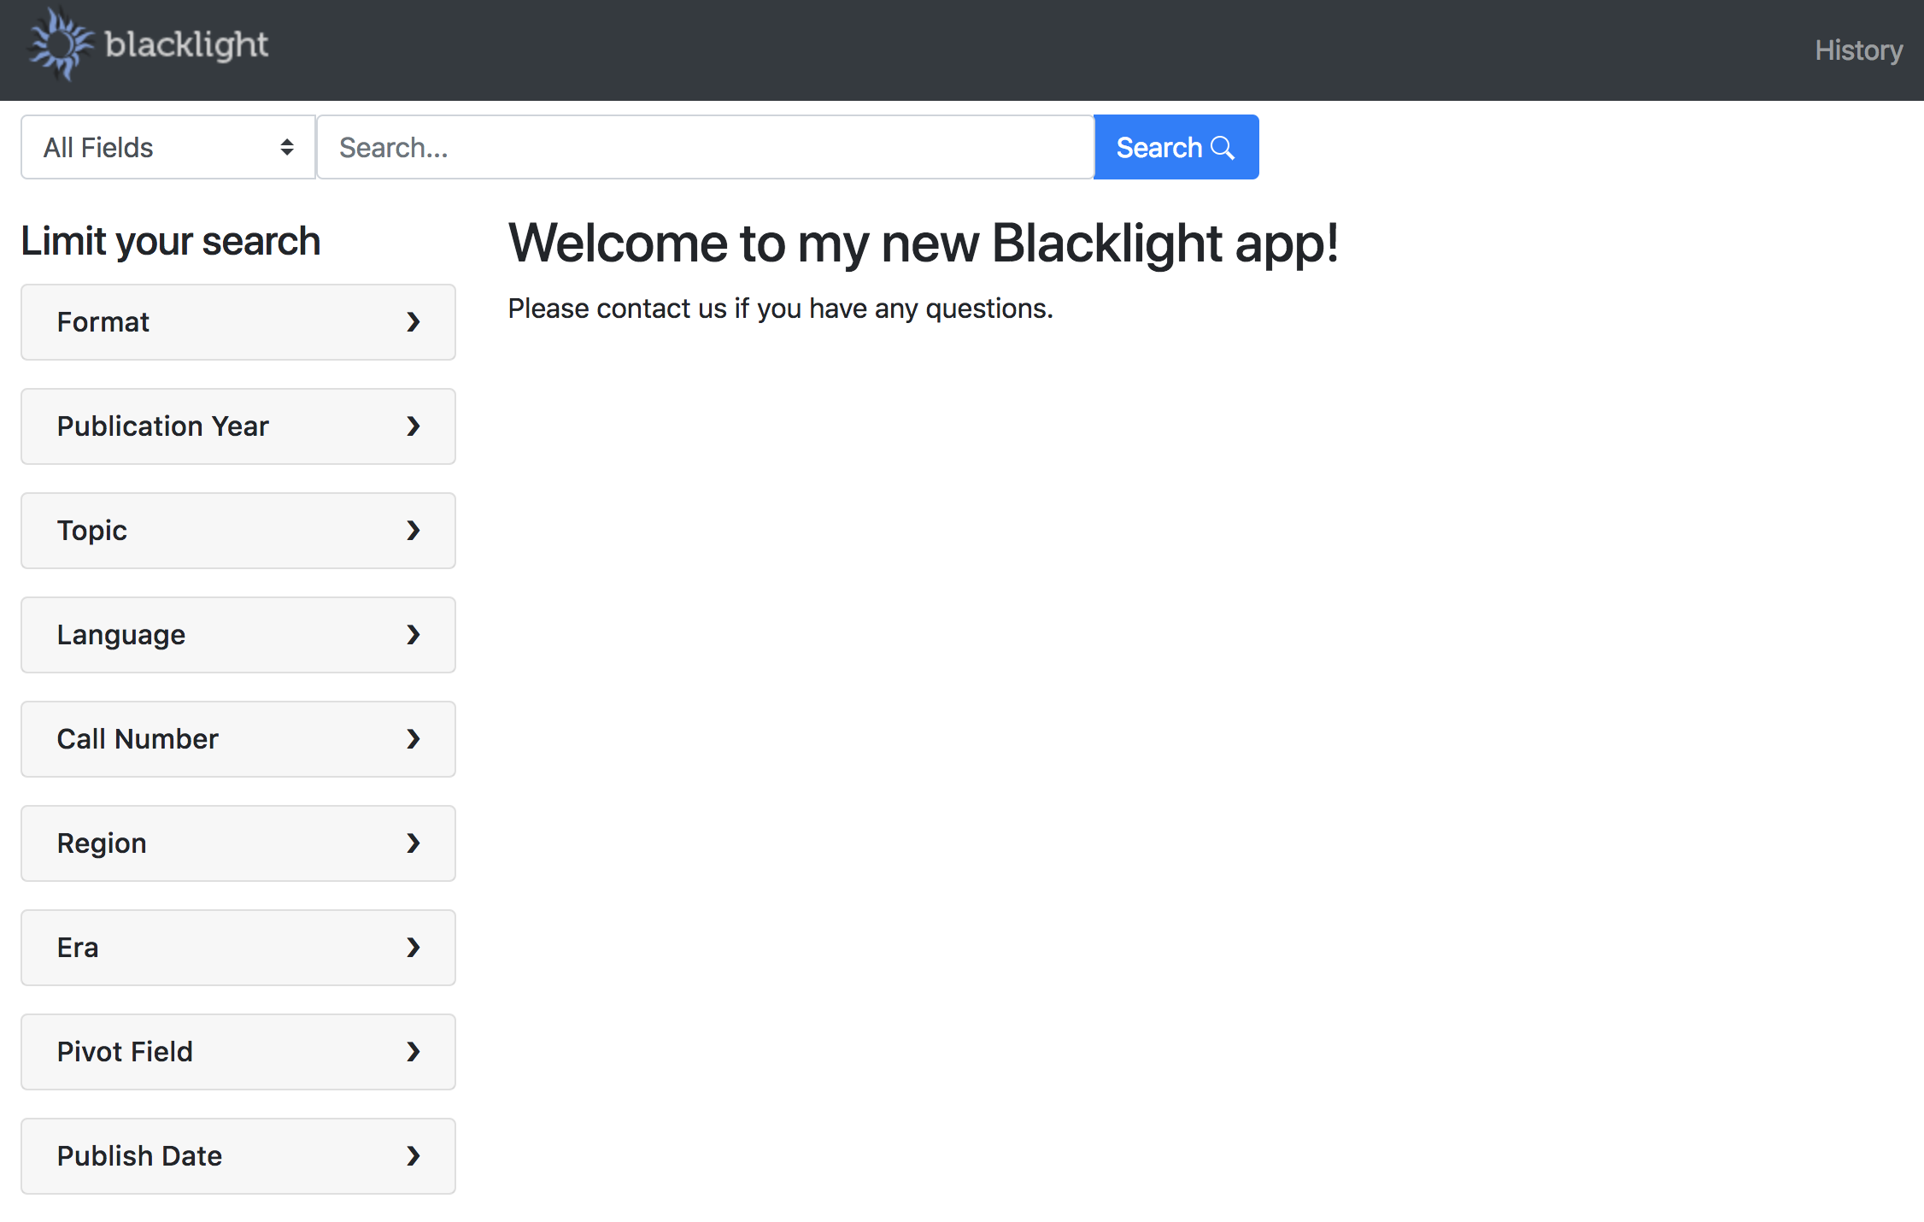This screenshot has width=1924, height=1222.
Task: Expand the Pivot Field facet
Action: pos(238,1052)
